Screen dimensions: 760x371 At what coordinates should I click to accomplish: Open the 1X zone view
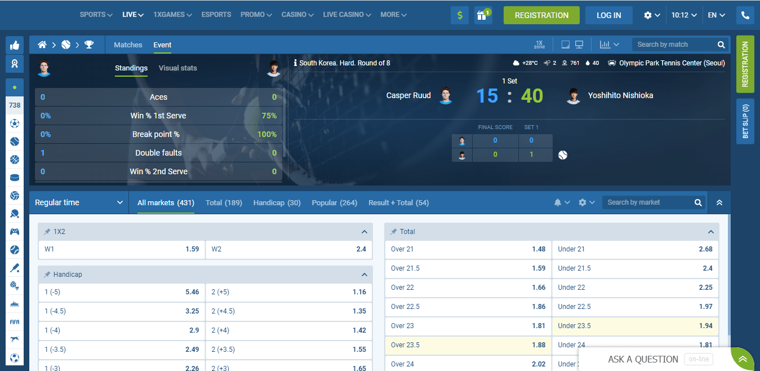pyautogui.click(x=539, y=45)
